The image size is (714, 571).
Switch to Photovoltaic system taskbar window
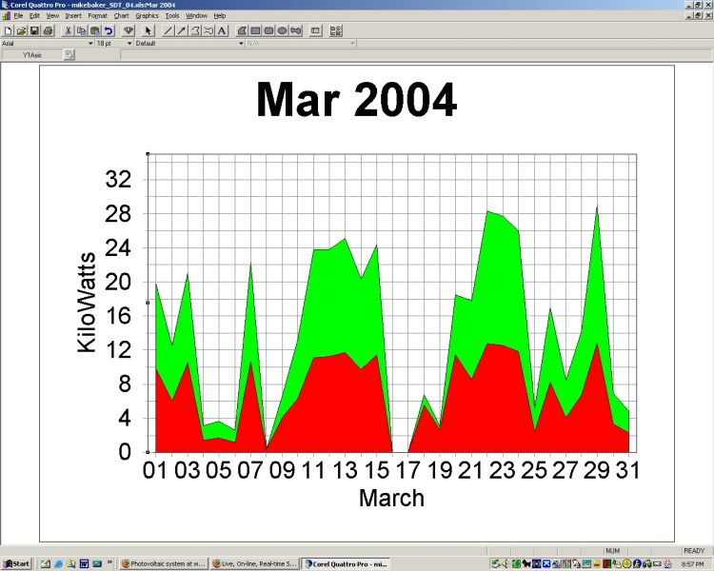click(163, 564)
